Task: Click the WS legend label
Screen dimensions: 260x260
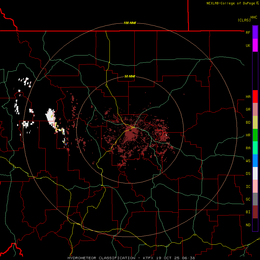Action: tap(248, 161)
